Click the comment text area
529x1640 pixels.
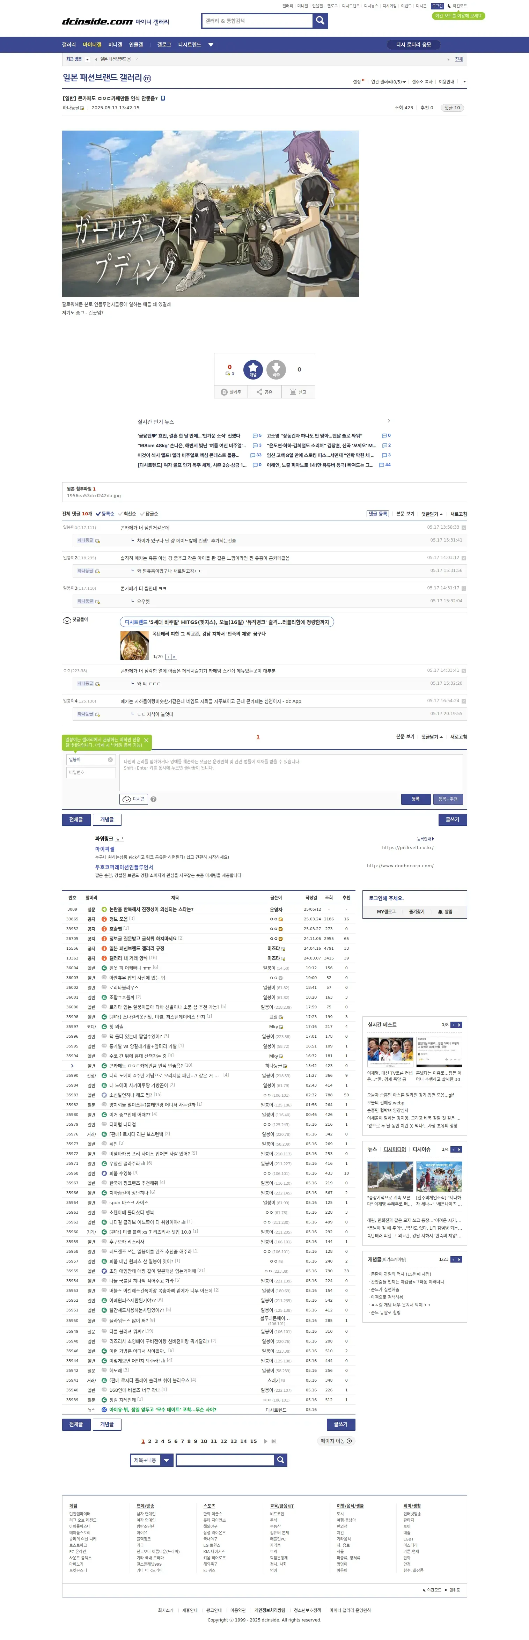(291, 772)
